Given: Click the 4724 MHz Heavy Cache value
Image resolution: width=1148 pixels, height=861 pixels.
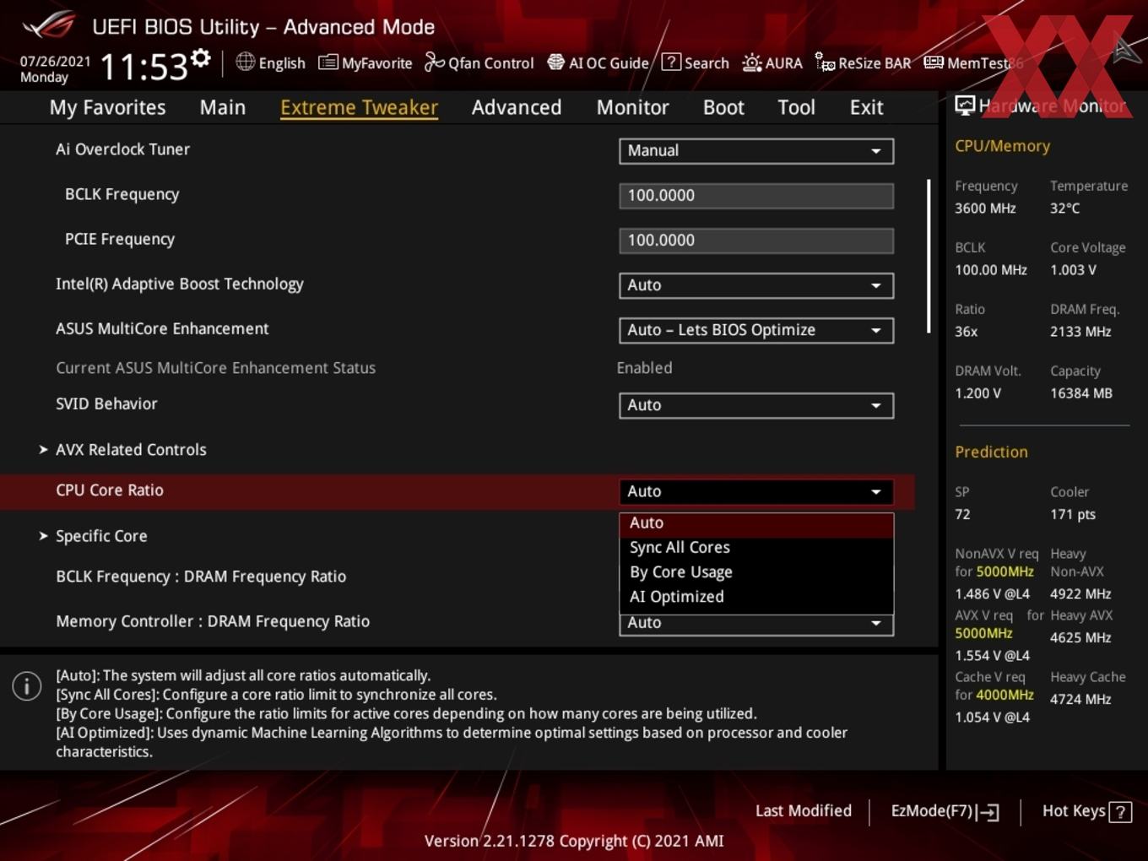Looking at the screenshot, I should pyautogui.click(x=1080, y=699).
